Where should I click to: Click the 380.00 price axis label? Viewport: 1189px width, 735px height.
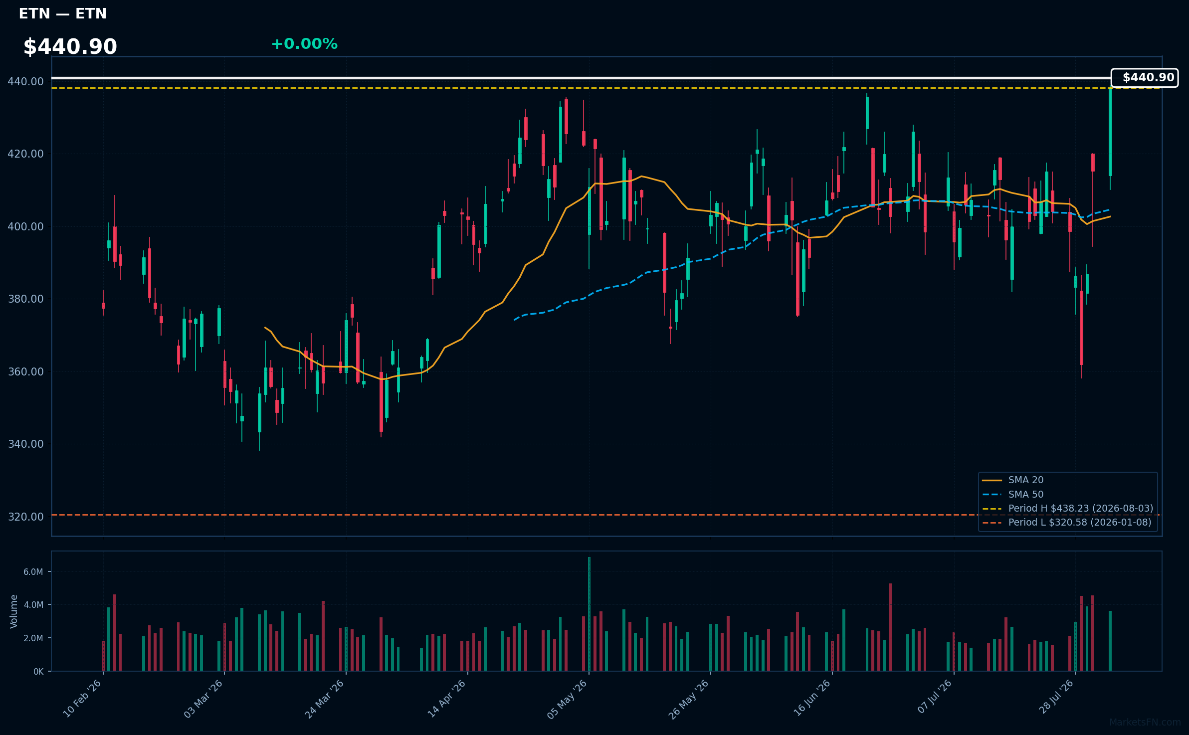26,299
